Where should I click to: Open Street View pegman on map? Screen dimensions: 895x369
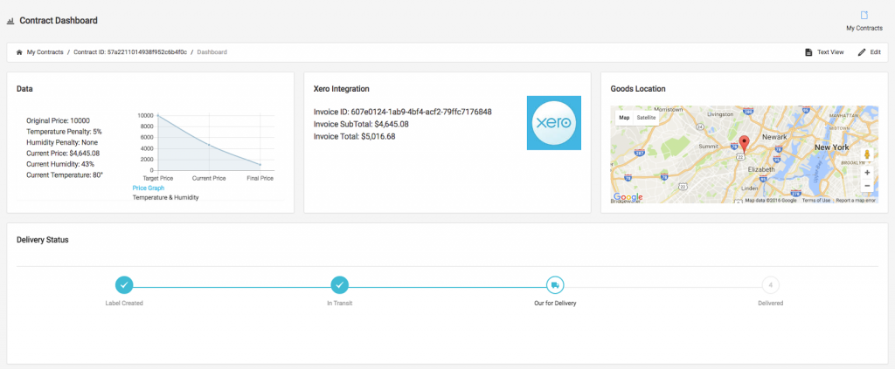click(866, 155)
